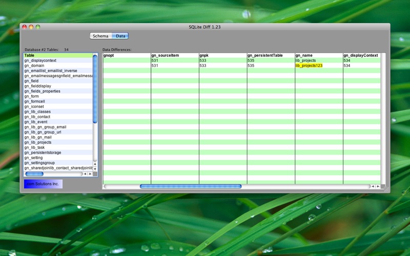The height and width of the screenshot is (256, 410).
Task: Click data grid scroll right arrow
Action: pos(378,186)
